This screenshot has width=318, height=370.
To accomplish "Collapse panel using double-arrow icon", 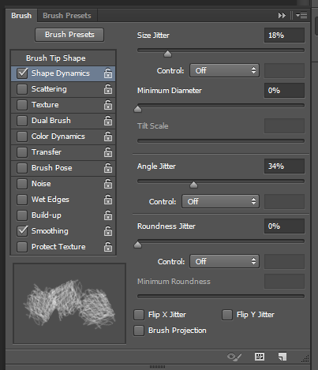I will [282, 16].
